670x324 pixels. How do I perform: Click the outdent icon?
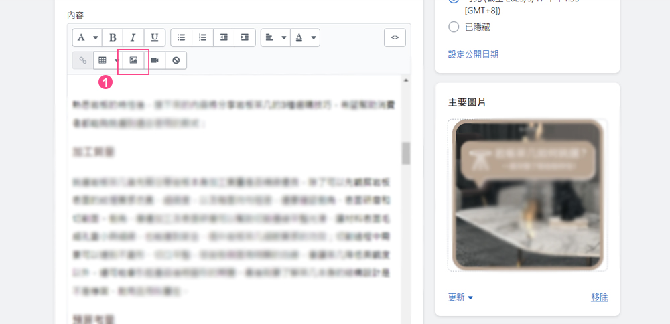pos(224,37)
